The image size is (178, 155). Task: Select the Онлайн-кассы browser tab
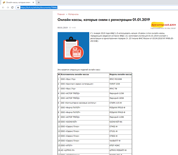click(x=18, y=2)
